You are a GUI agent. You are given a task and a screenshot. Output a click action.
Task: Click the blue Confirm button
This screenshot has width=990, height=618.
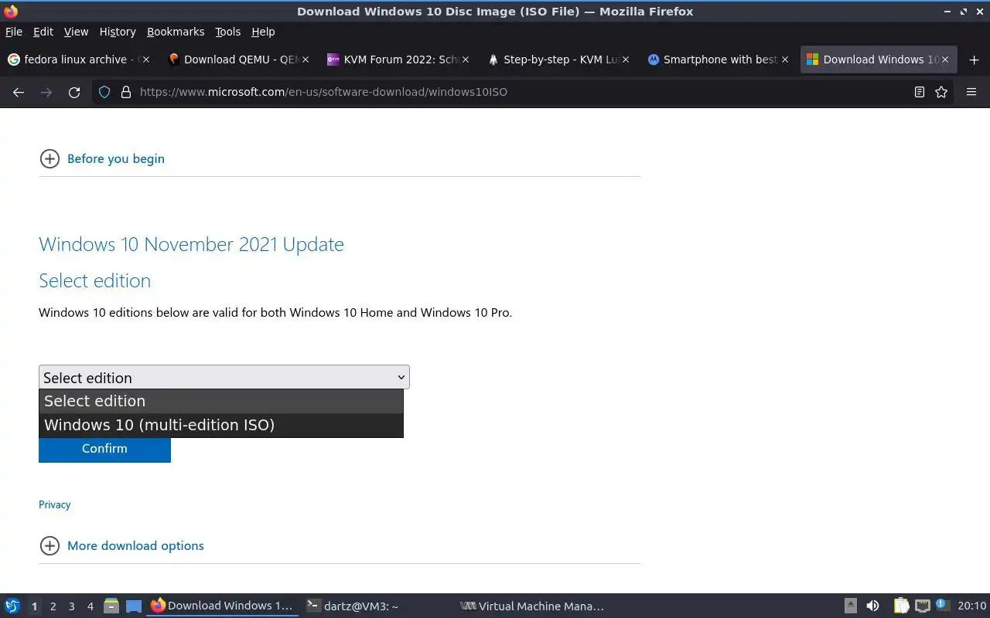coord(104,449)
